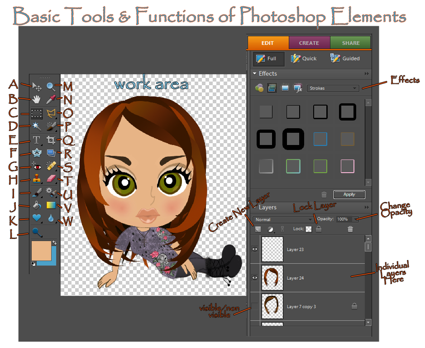This screenshot has height=348, width=425.
Task: Select the Rectangular Marquee tool
Action: point(36,113)
